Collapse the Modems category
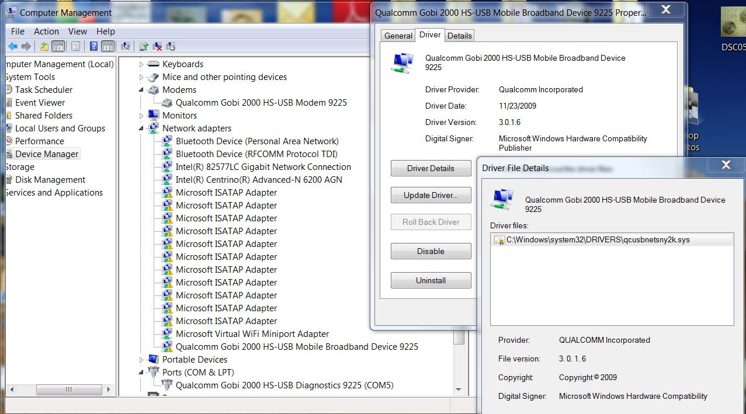Screen dimensions: 746x414 (x=141, y=90)
